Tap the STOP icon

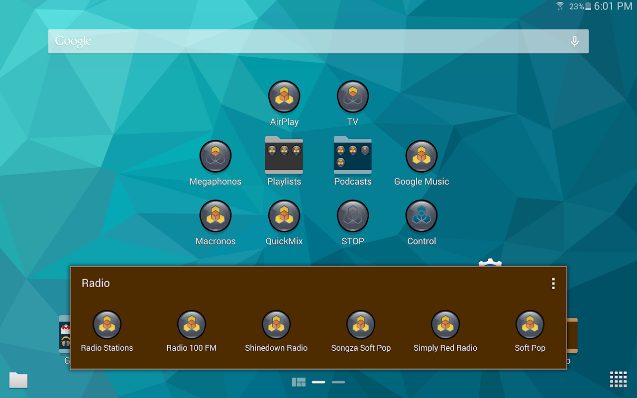click(353, 216)
